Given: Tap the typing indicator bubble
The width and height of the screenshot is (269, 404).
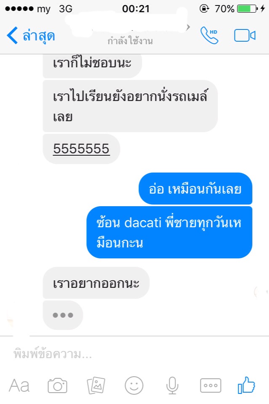Looking at the screenshot, I should tap(63, 315).
